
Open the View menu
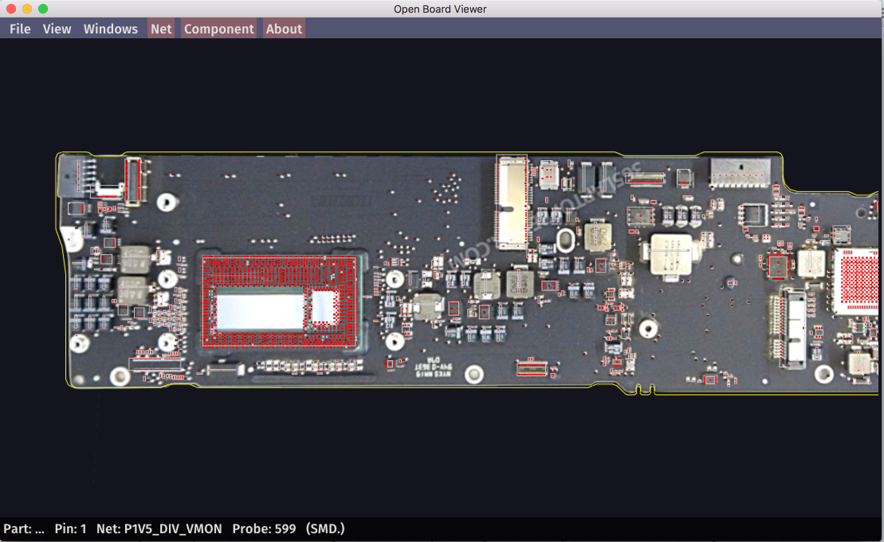[x=57, y=29]
